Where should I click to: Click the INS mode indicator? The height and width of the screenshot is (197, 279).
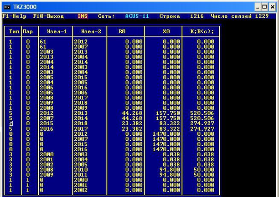click(x=83, y=16)
